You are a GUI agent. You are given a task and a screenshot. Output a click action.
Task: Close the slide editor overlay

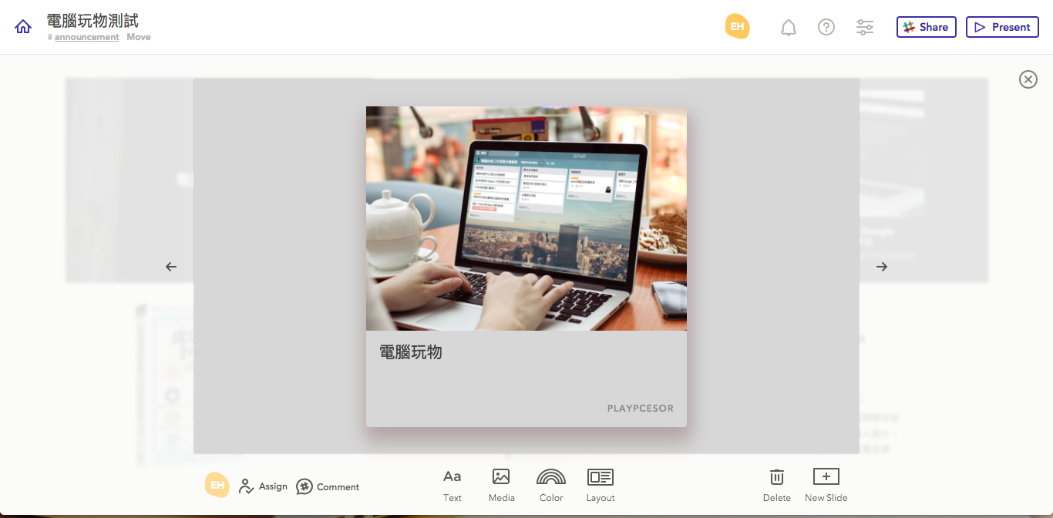pos(1028,79)
